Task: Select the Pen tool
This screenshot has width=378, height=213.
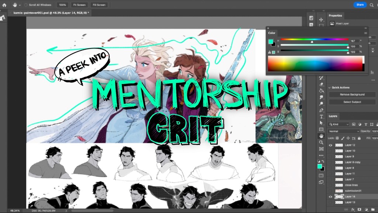Action: pyautogui.click(x=321, y=110)
